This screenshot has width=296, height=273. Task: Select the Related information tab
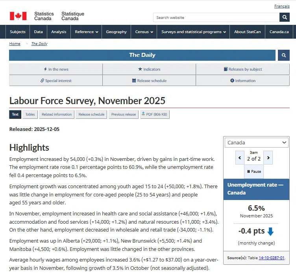[57, 114]
